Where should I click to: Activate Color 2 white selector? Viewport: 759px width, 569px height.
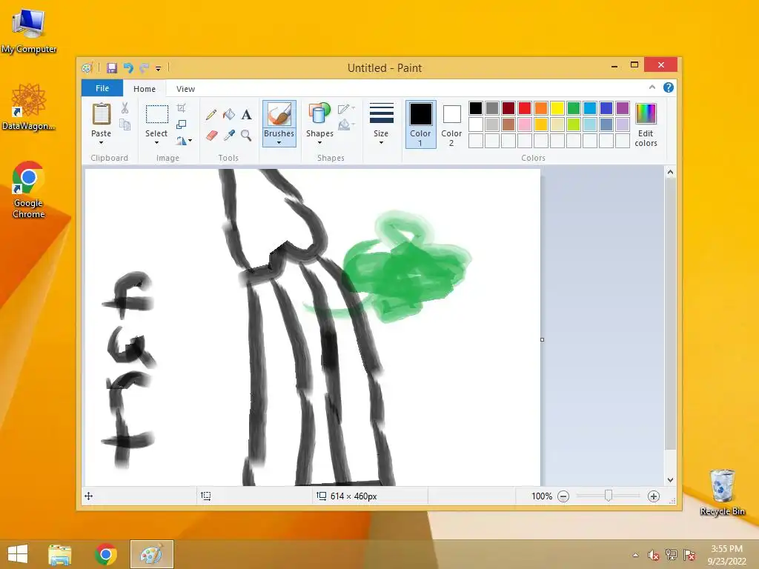point(451,124)
